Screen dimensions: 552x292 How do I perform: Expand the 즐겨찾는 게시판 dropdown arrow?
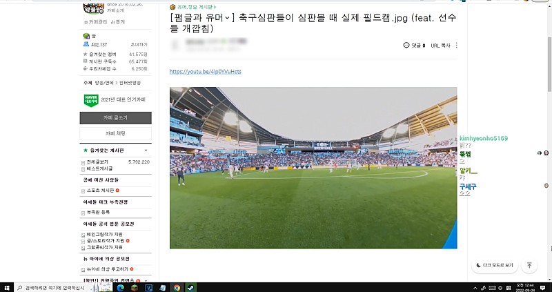pos(146,150)
